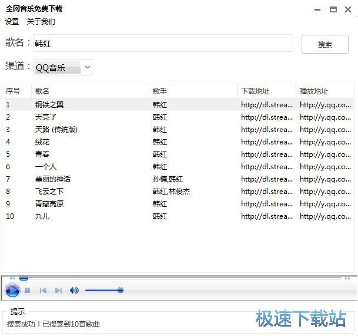Click the song name input field
Image resolution: width=358 pixels, height=336 pixels.
point(162,44)
